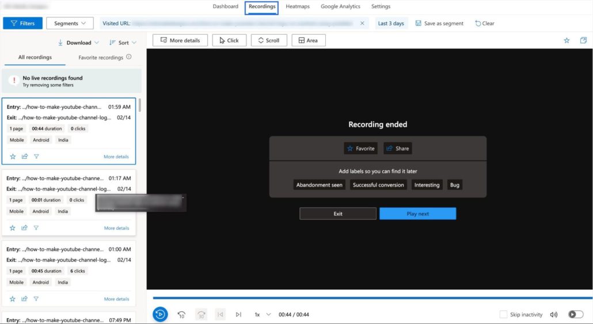Viewport: 593px width, 324px height.
Task: Click the info icon beside Favorite recordings
Action: (129, 57)
